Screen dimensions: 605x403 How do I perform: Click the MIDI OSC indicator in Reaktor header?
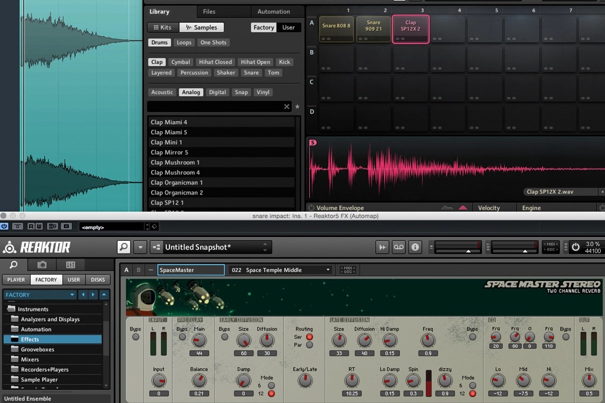click(x=551, y=247)
